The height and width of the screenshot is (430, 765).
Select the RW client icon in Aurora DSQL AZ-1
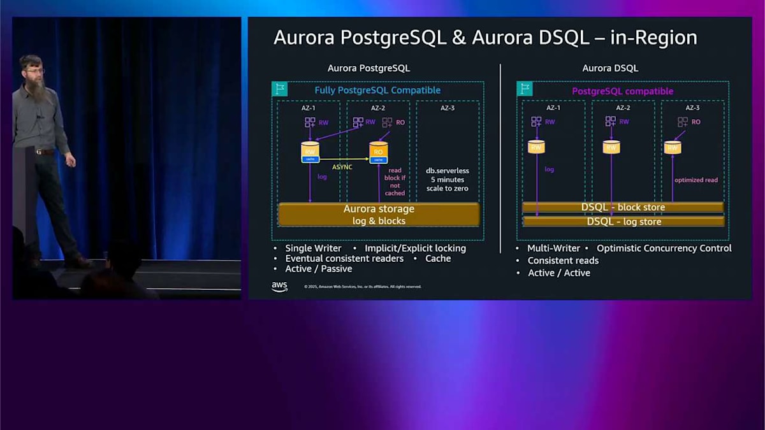click(x=536, y=122)
